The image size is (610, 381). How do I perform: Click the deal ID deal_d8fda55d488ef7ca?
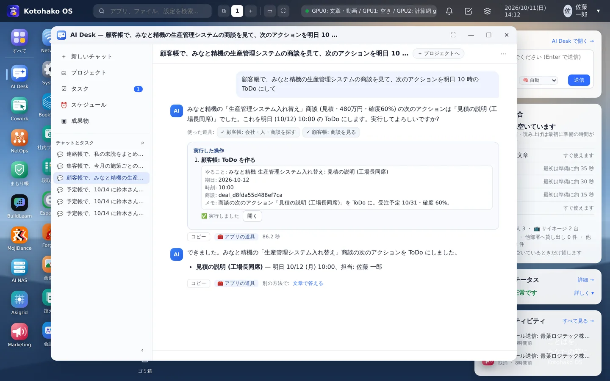tap(250, 195)
